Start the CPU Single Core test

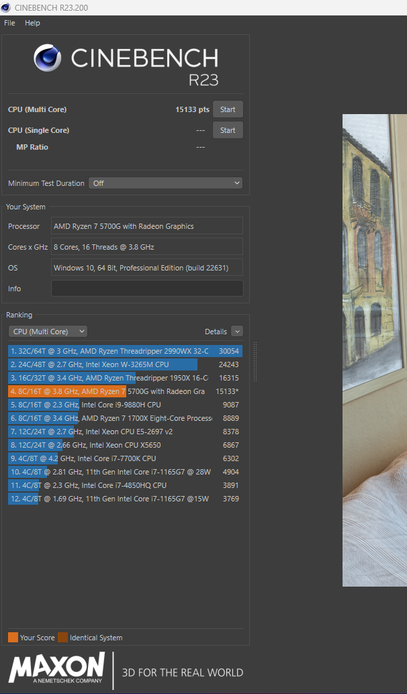228,130
